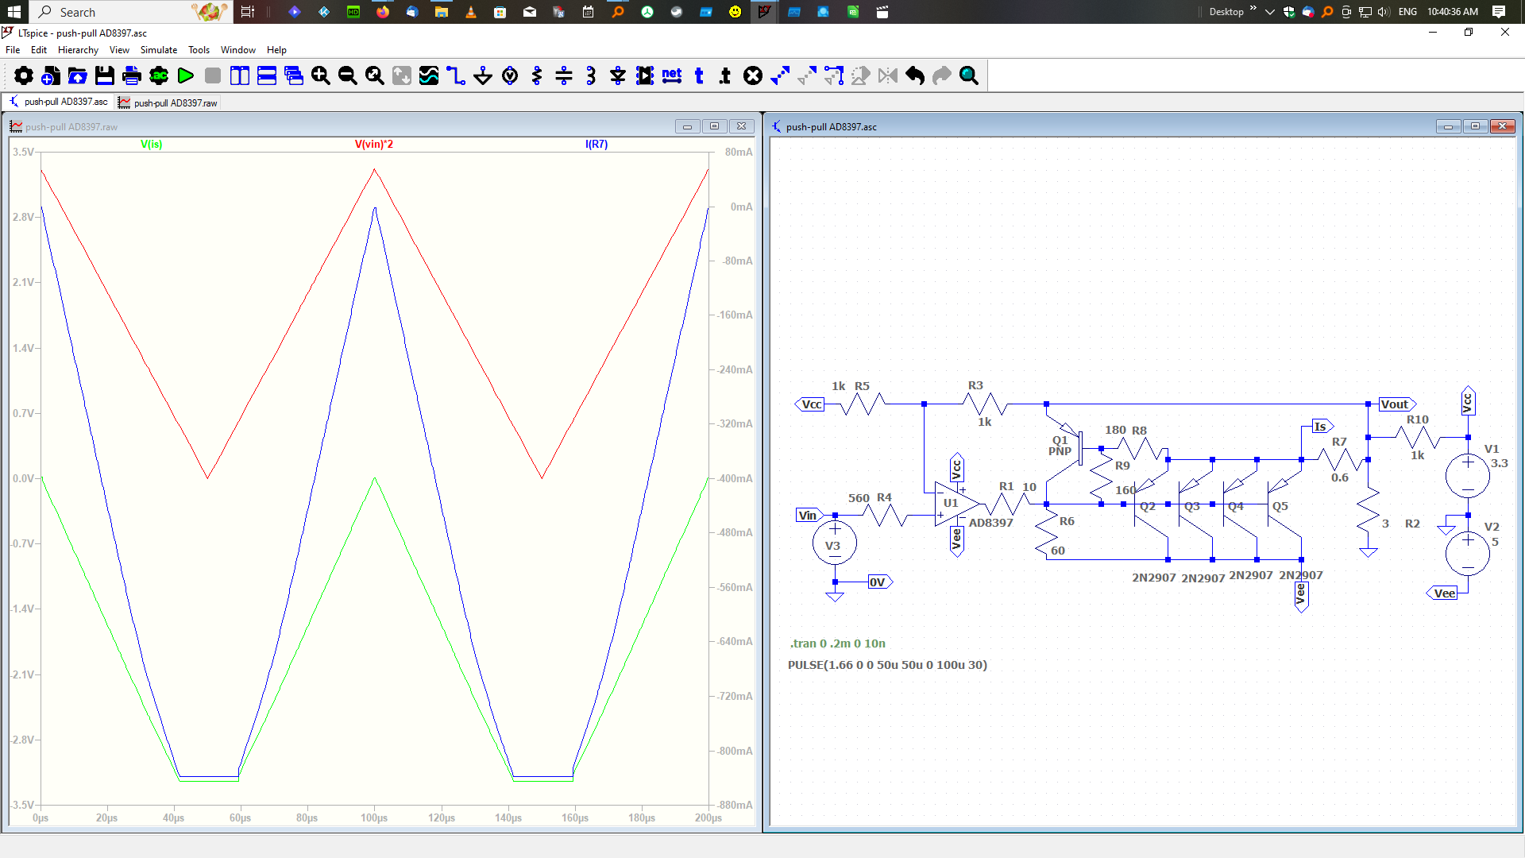Viewport: 1525px width, 858px height.
Task: Click the Open file folder icon
Action: coord(78,75)
